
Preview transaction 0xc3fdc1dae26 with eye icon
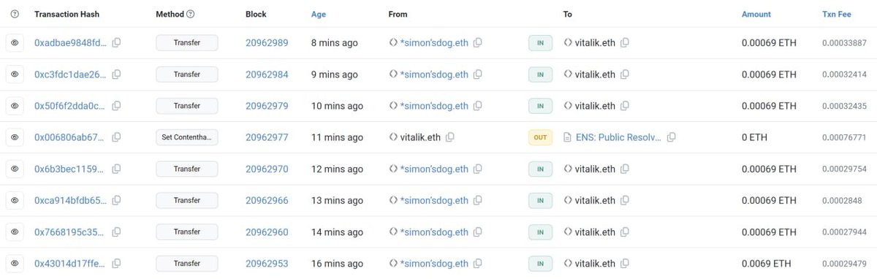(15, 74)
